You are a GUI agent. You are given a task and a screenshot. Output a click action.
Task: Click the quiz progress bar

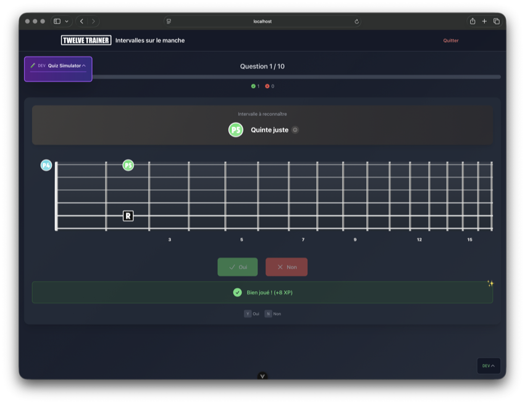tap(296, 77)
